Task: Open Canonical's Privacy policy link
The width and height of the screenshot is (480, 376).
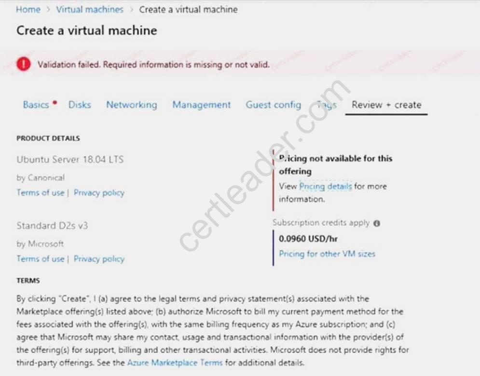Action: pyautogui.click(x=99, y=192)
